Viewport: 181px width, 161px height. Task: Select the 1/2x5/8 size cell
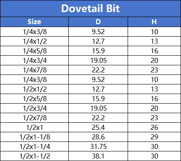coord(34,99)
